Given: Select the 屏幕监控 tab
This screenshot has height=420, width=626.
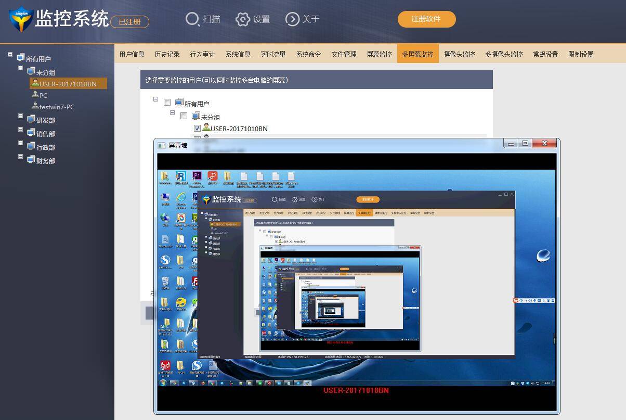Looking at the screenshot, I should [380, 54].
